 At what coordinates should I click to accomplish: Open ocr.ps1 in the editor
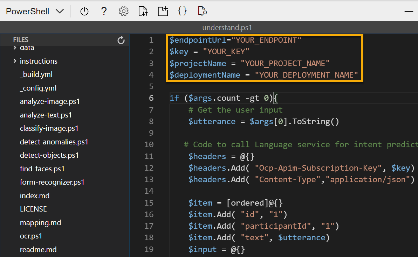(30, 236)
